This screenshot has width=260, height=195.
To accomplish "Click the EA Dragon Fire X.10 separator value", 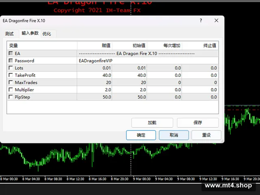I will pyautogui.click(x=136, y=54).
